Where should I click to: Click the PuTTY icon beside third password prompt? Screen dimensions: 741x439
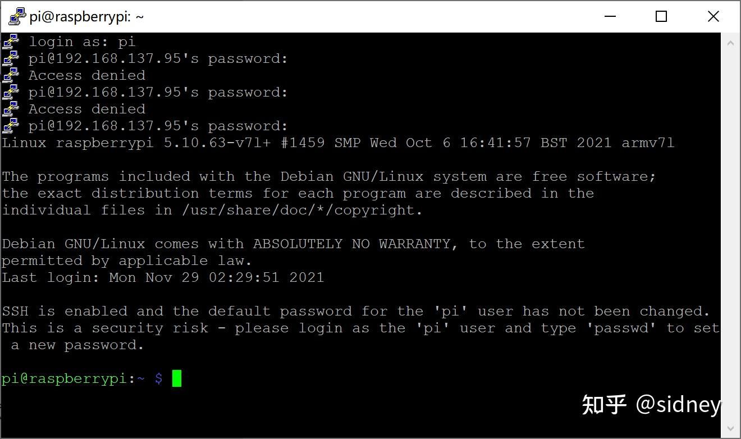tap(11, 126)
